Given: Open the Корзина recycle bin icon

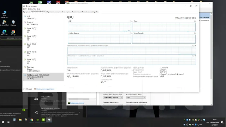Looking at the screenshot, I should point(13,23).
